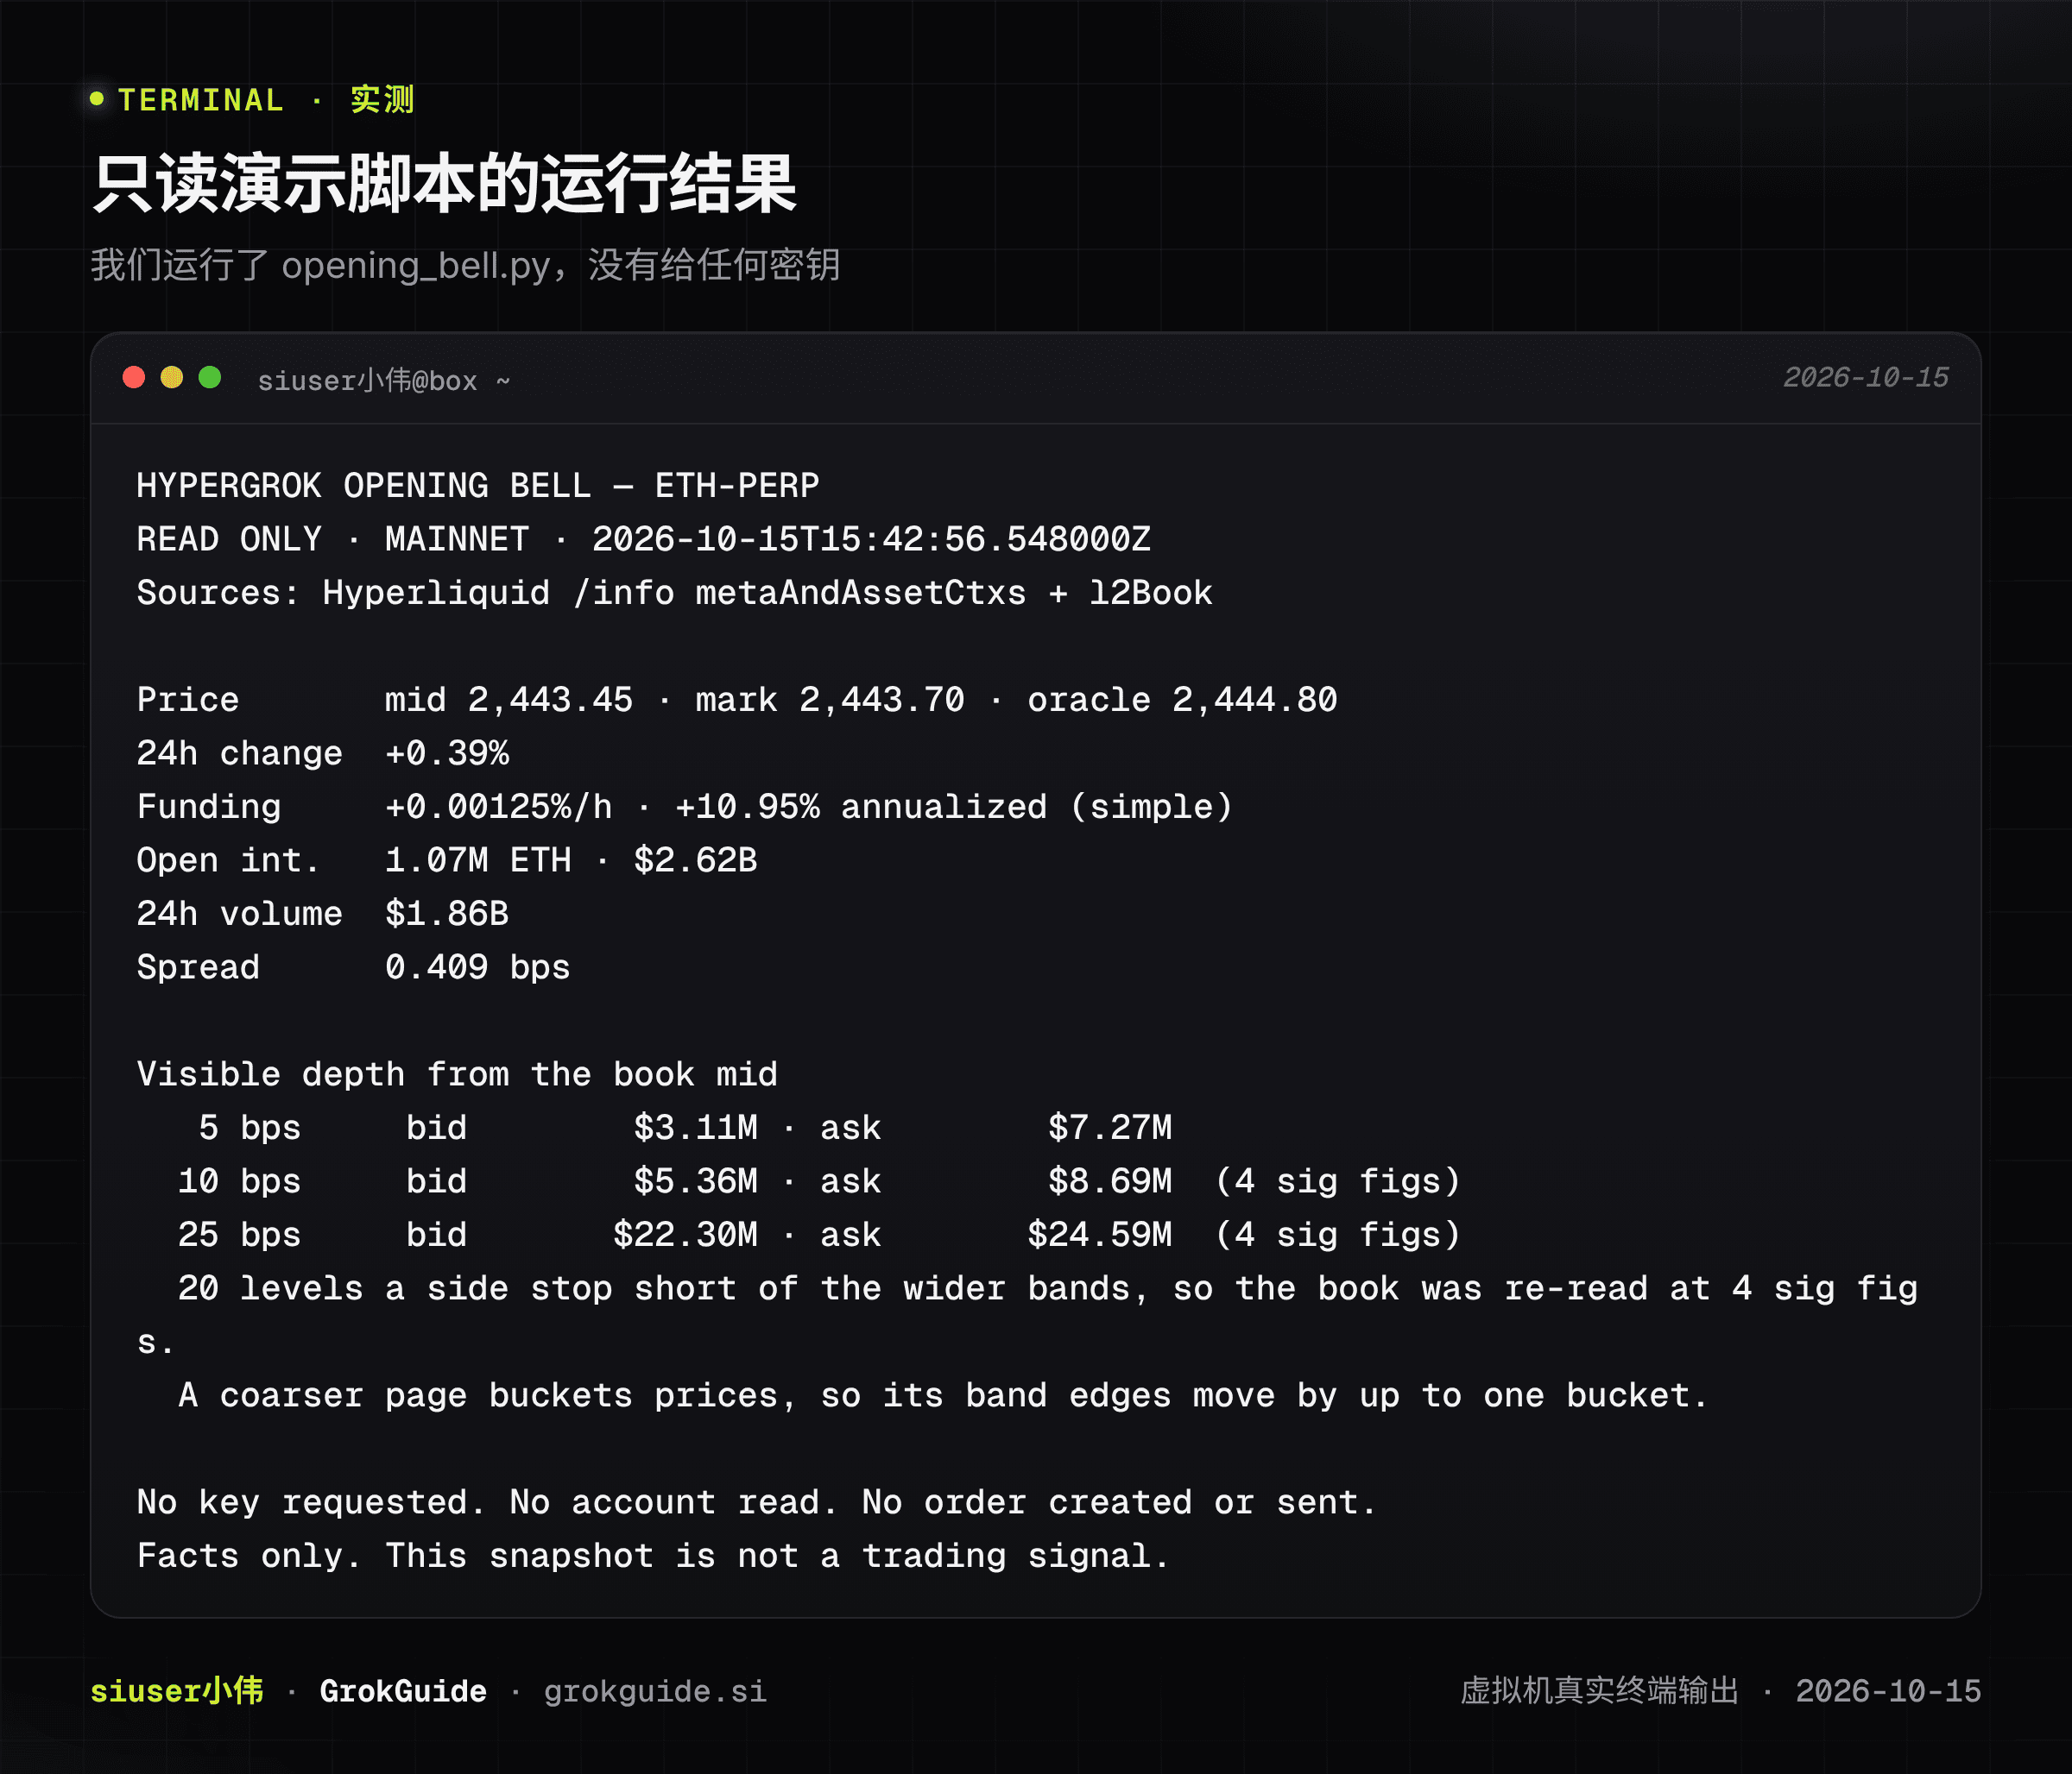Click the 10 bps depth row
Screen dimensions: 2072x1774
819,1181
